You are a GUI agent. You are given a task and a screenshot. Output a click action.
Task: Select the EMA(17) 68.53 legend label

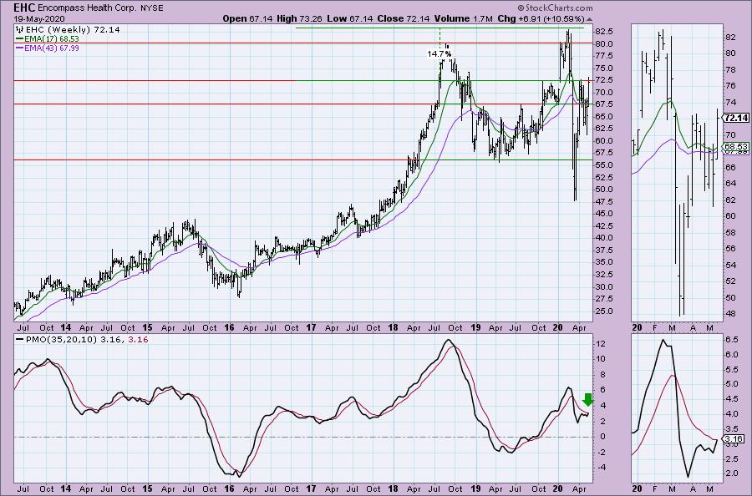[x=52, y=38]
